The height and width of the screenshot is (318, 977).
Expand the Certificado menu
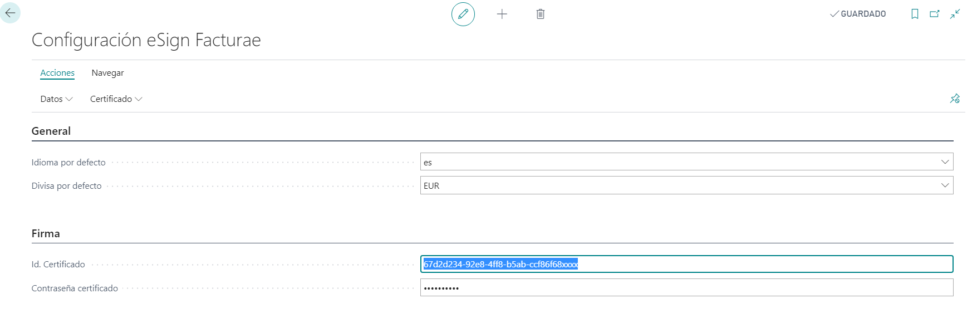(116, 99)
